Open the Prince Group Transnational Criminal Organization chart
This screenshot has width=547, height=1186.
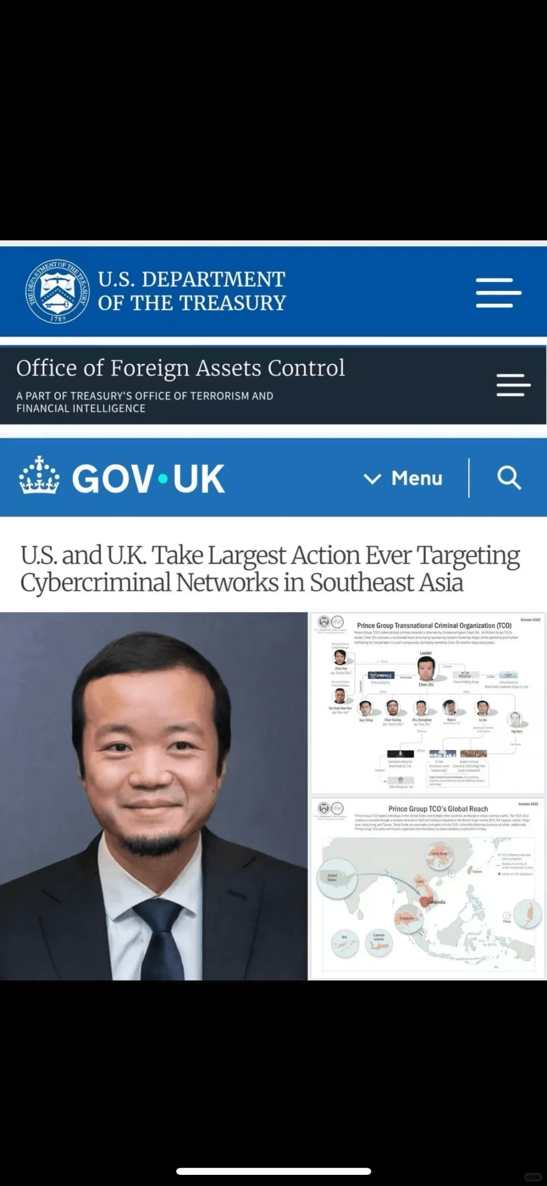pyautogui.click(x=427, y=703)
